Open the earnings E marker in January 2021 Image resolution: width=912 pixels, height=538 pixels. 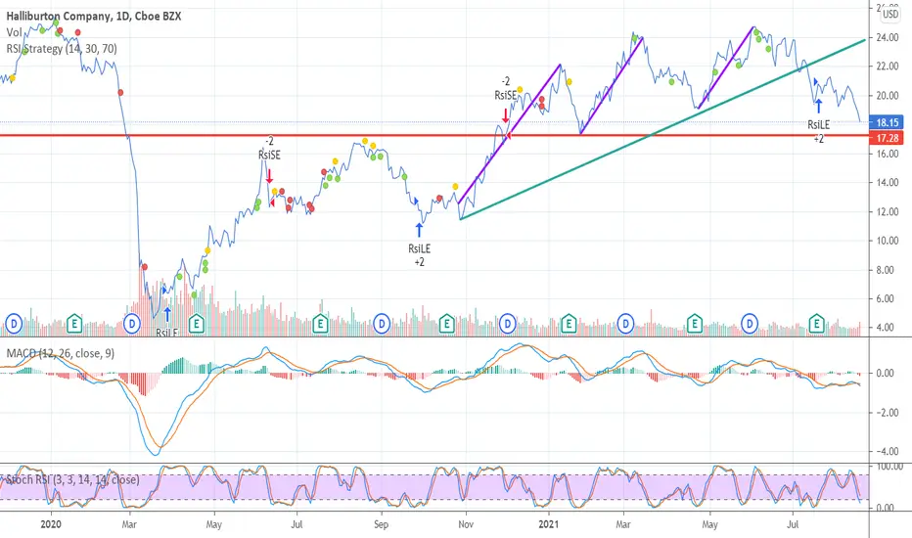(569, 324)
